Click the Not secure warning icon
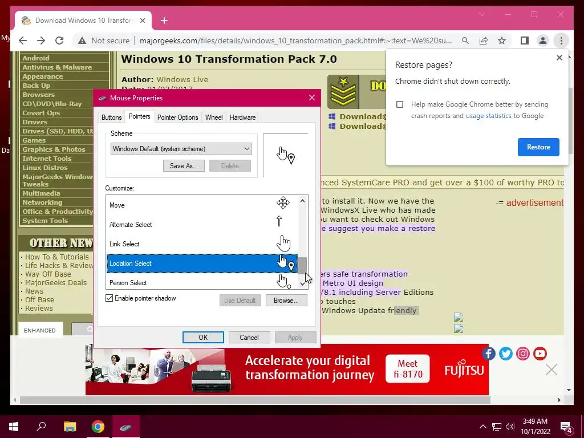 82,40
